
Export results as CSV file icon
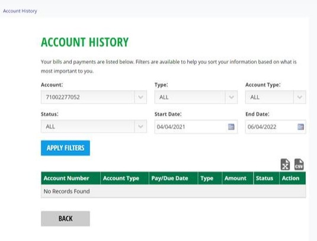click(299, 165)
